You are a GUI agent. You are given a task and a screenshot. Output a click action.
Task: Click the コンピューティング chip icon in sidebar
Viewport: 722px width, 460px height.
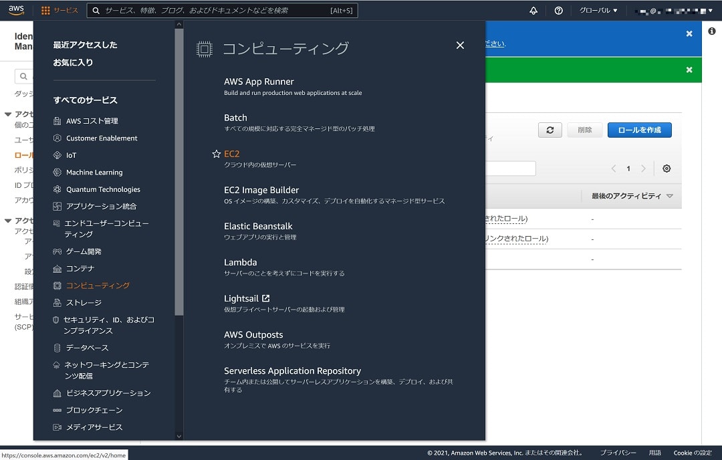coord(57,285)
